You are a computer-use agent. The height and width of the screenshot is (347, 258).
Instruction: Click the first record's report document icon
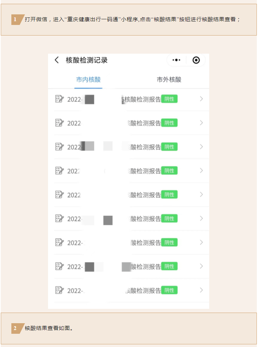pos(59,99)
